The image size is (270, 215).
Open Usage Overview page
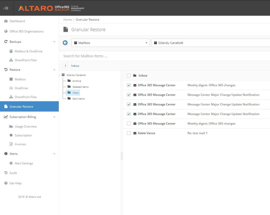(x=26, y=126)
